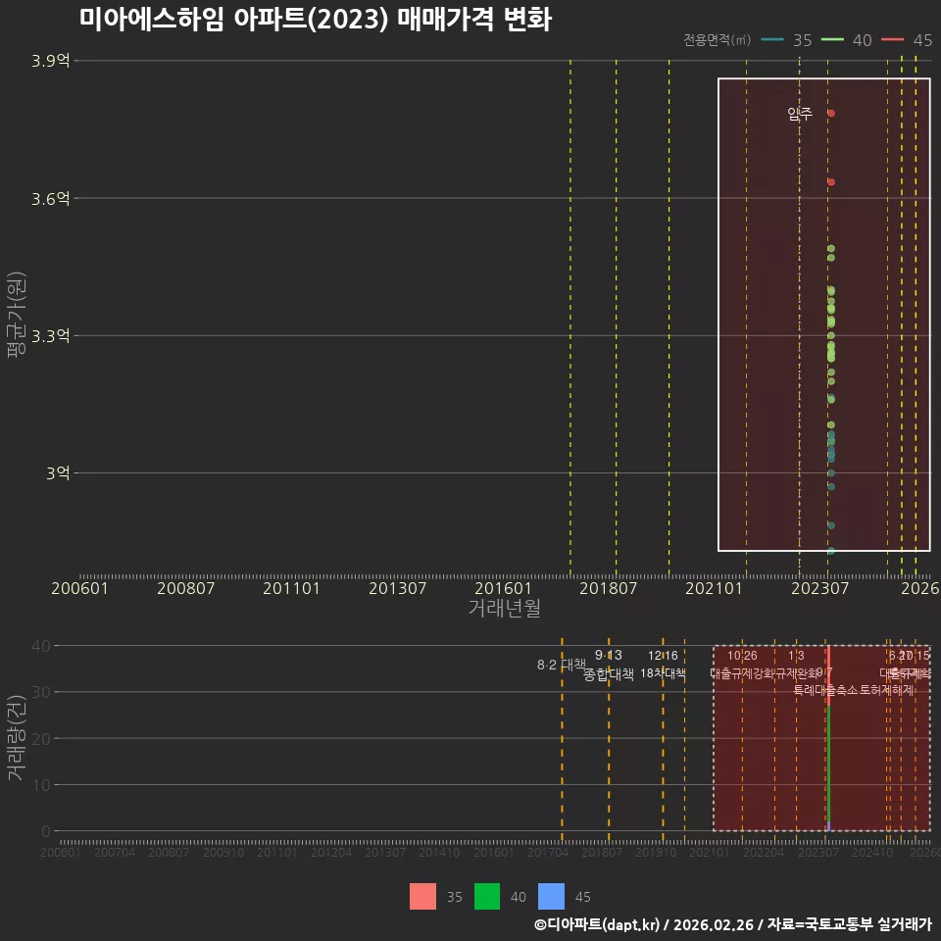The image size is (941, 941).
Task: Toggle the green 40 line in top legend
Action: pyautogui.click(x=832, y=39)
